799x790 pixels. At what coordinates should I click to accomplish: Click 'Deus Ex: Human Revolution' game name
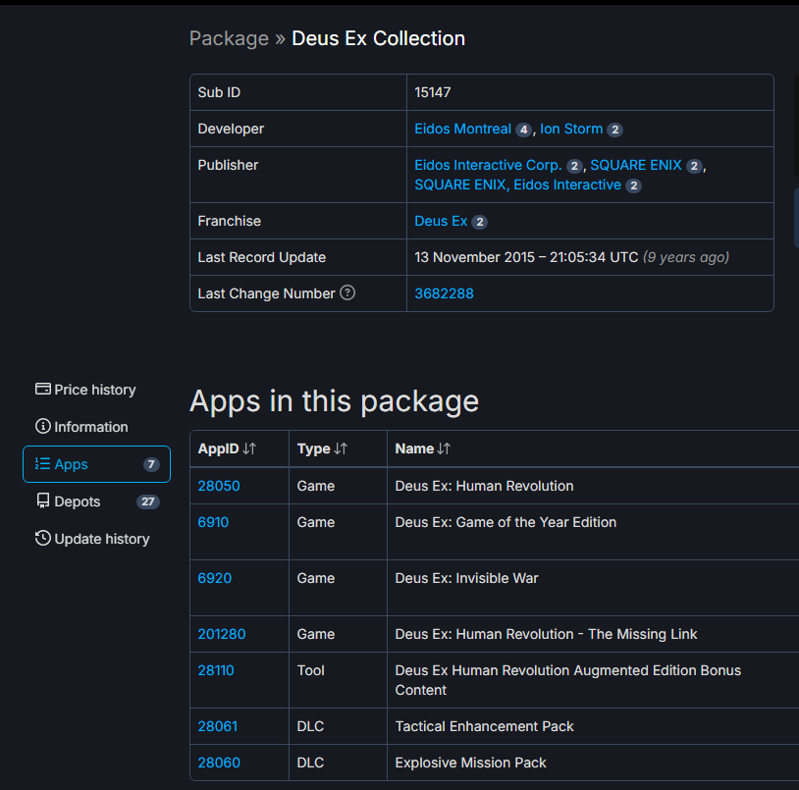[x=484, y=486]
